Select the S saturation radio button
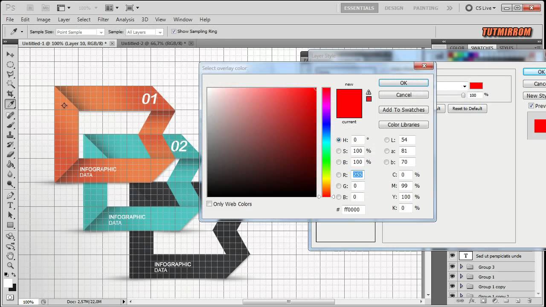This screenshot has width=546, height=307. click(x=339, y=151)
